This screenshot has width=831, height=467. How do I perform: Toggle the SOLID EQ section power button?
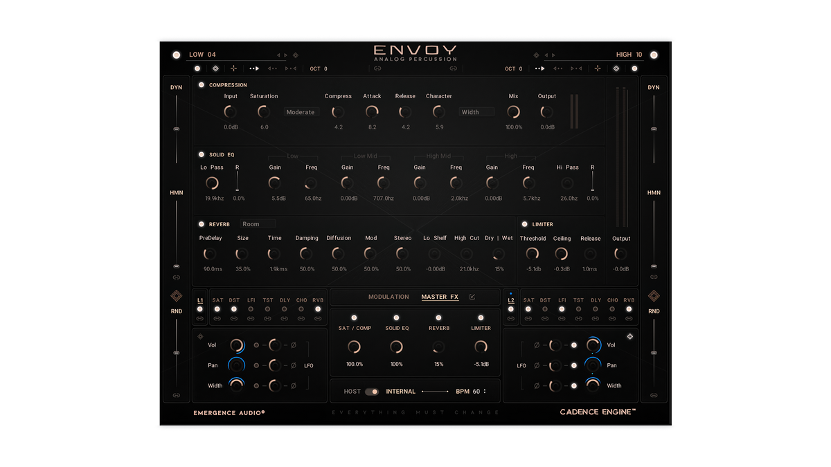(x=202, y=155)
